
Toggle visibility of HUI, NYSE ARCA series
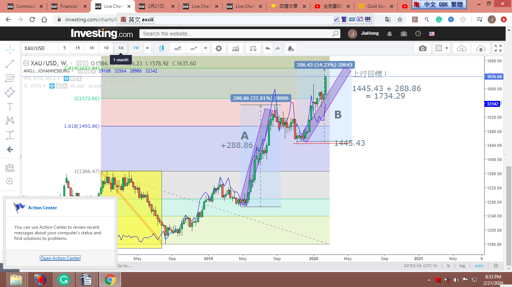(x=66, y=78)
